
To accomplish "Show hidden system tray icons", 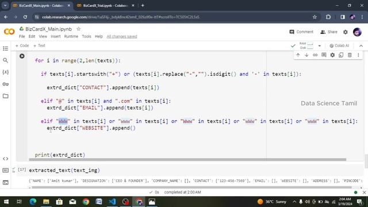I will tap(294, 202).
